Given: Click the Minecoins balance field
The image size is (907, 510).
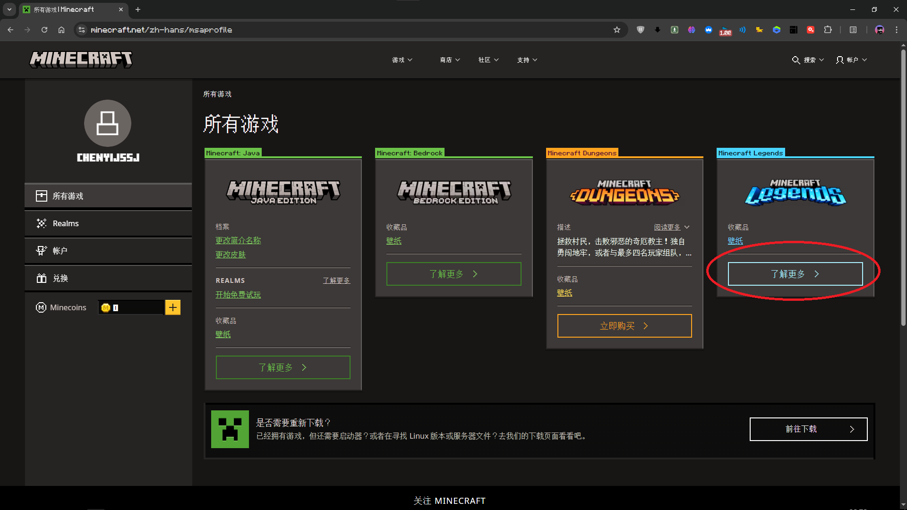Looking at the screenshot, I should (x=131, y=307).
